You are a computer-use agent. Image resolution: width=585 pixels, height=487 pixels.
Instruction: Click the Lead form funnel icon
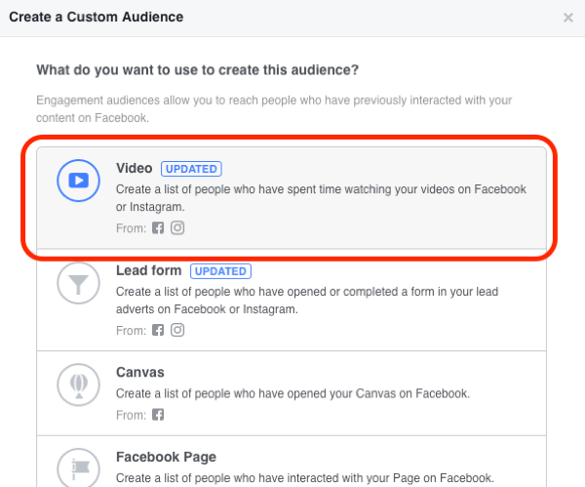pyautogui.click(x=78, y=283)
